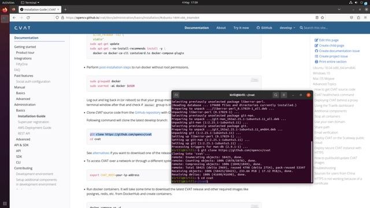Click Pocket save icon in toolbar
The width and height of the screenshot is (370, 208).
tap(351, 18)
